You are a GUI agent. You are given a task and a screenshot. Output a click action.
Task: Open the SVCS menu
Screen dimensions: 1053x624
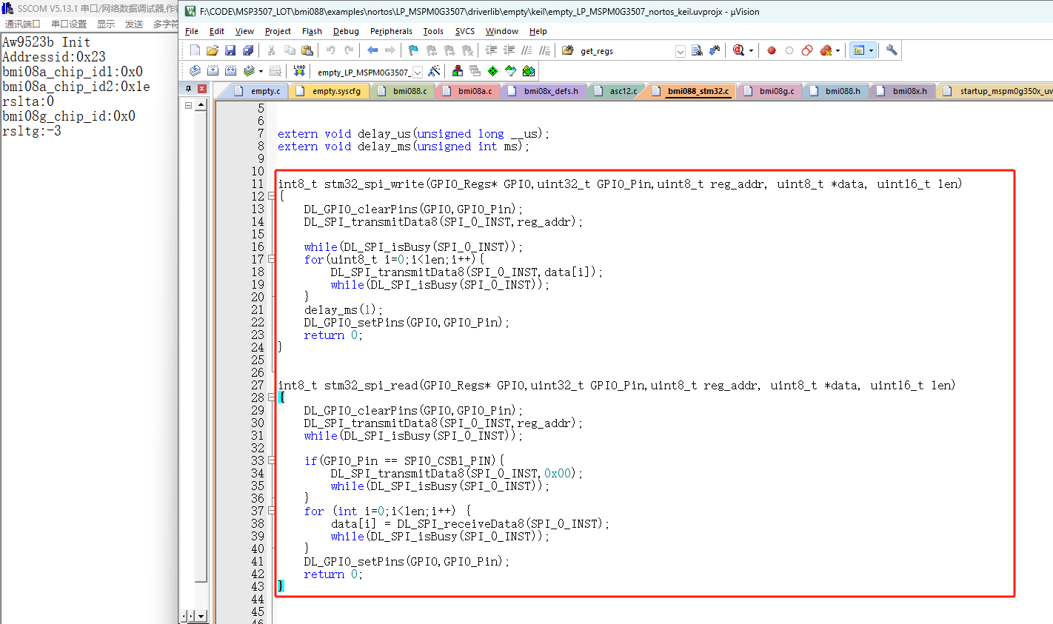[465, 31]
